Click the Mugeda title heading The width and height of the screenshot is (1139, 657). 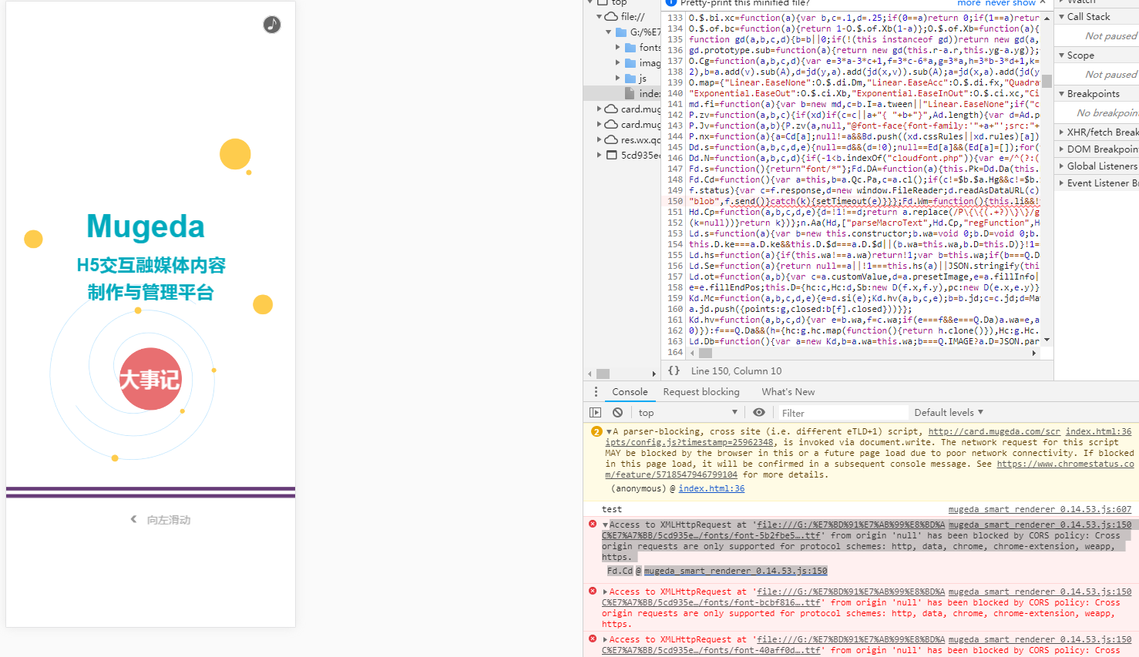[x=146, y=226]
